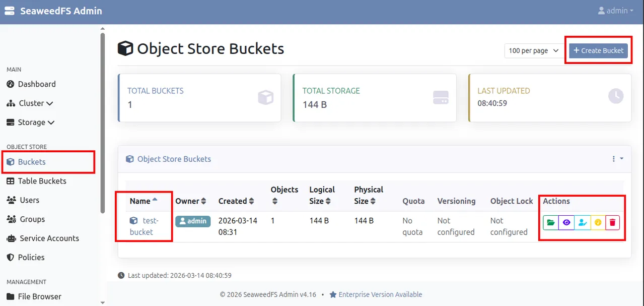Navigate to Users page
The height and width of the screenshot is (306, 644).
coord(23,200)
